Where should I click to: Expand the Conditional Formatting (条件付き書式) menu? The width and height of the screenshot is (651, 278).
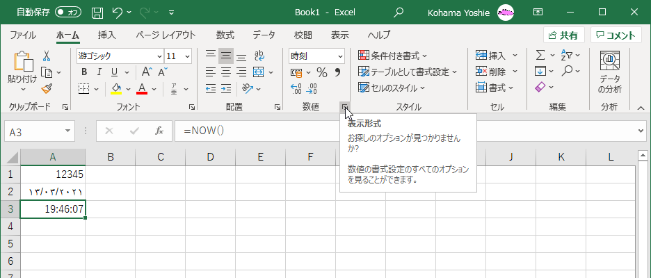[x=393, y=56]
